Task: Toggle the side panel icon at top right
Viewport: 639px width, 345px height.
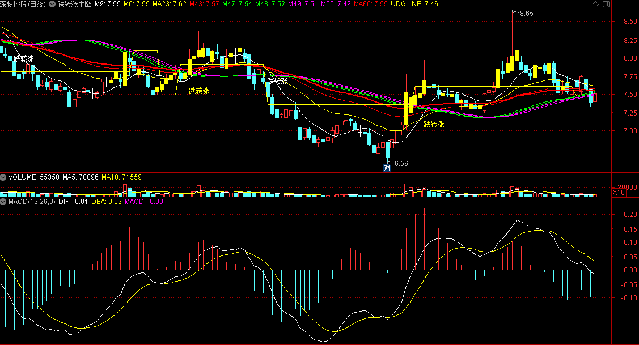Action: coord(606,4)
